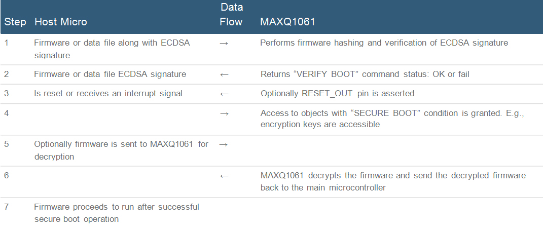Click 'Is reset or receives an interrupt signal'

[x=108, y=94]
